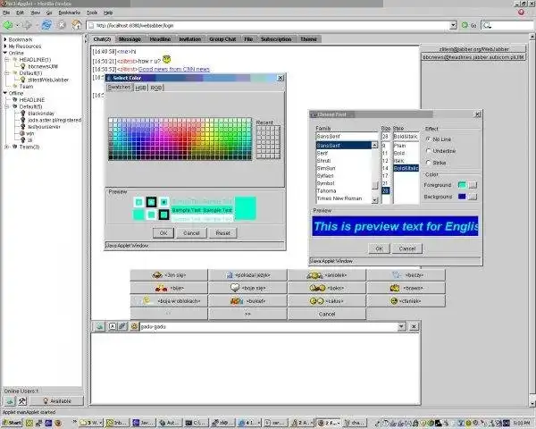Select the Strike effect radio button

428,163
